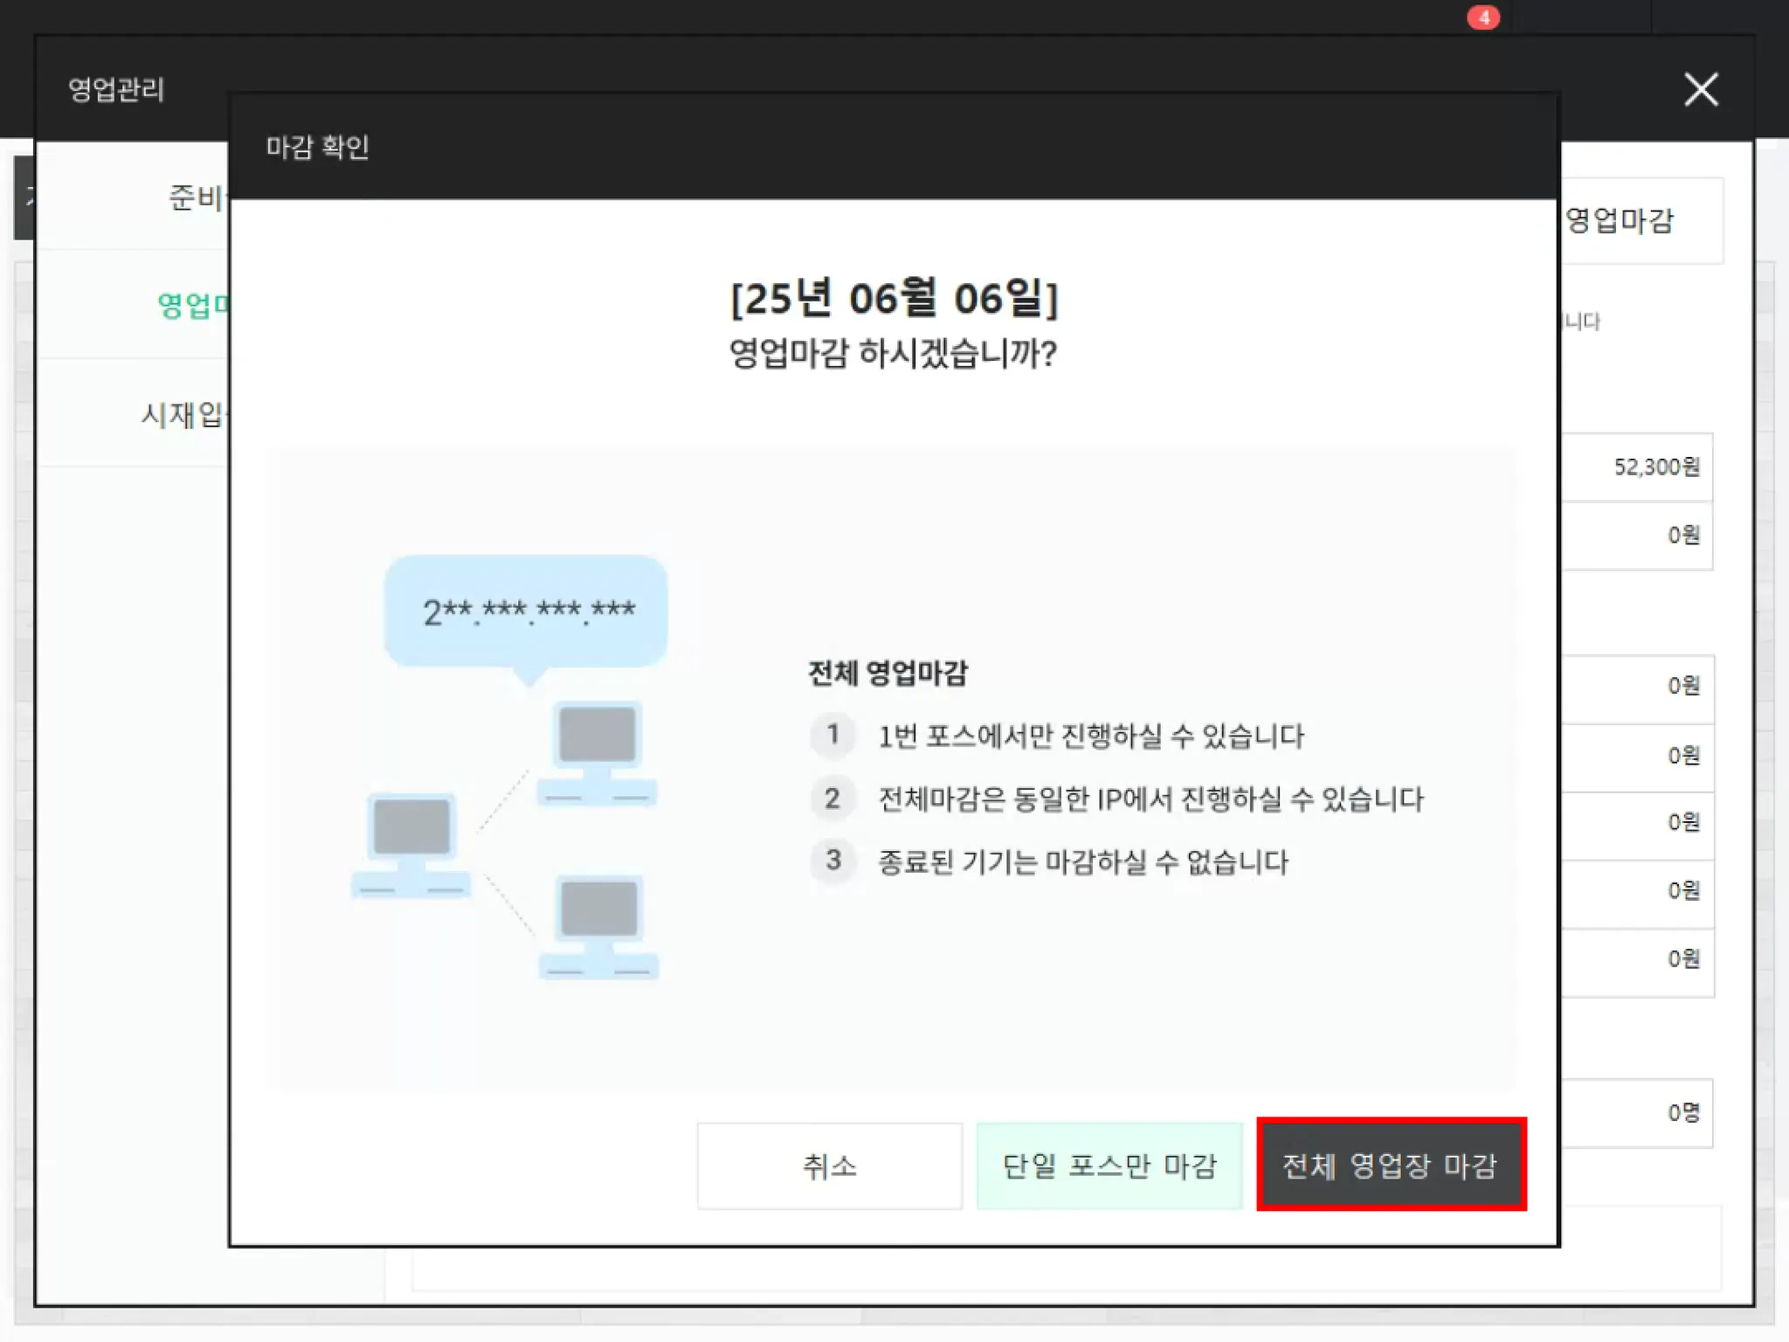Click the number 1 circle badge
Image resolution: width=1789 pixels, height=1342 pixels.
pos(832,735)
